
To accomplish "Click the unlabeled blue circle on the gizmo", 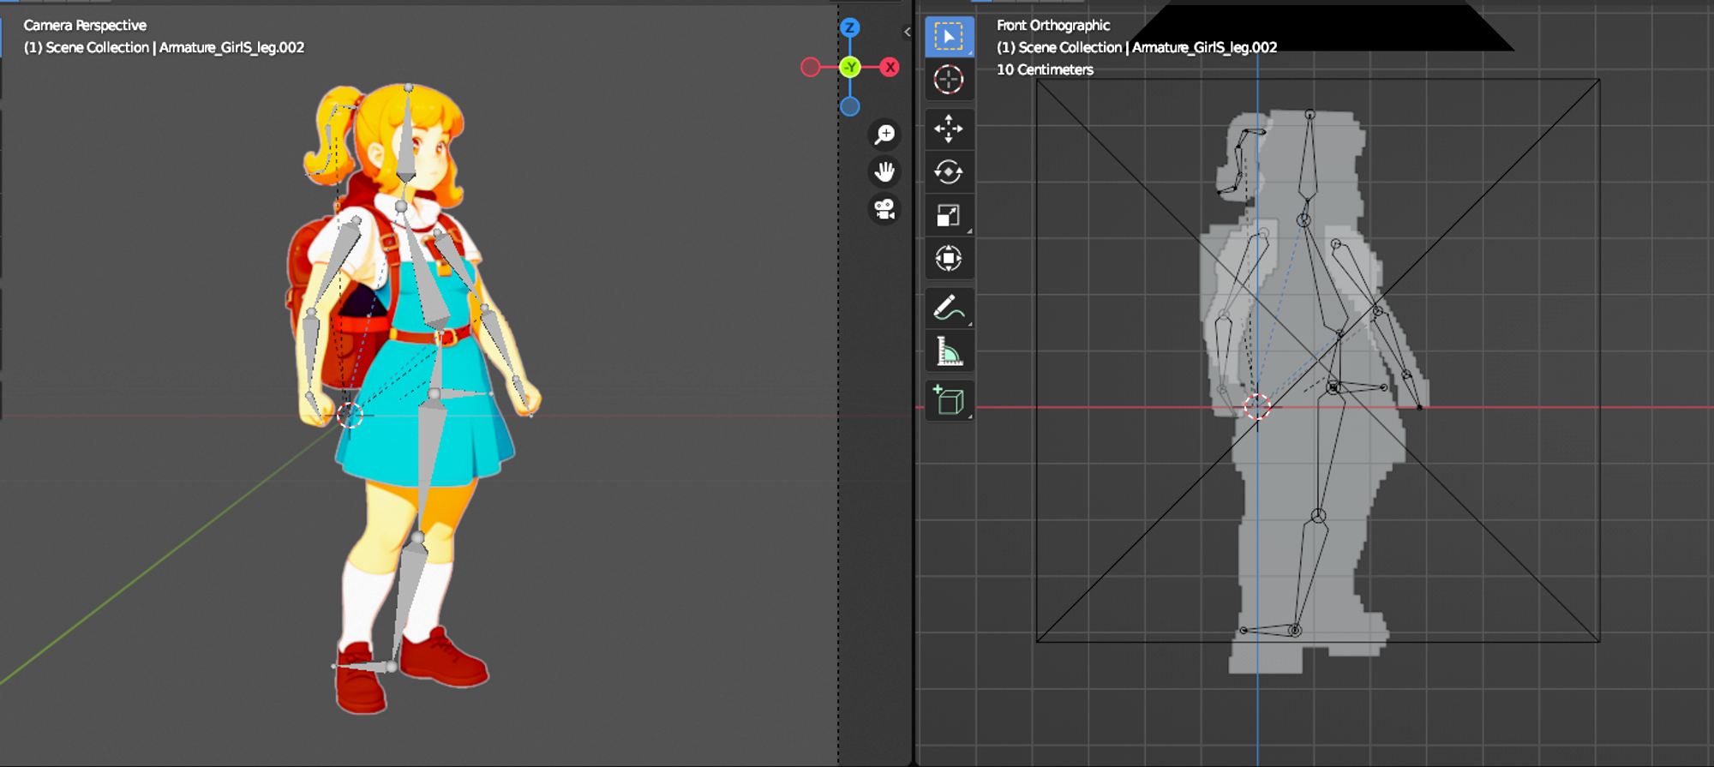I will click(849, 106).
